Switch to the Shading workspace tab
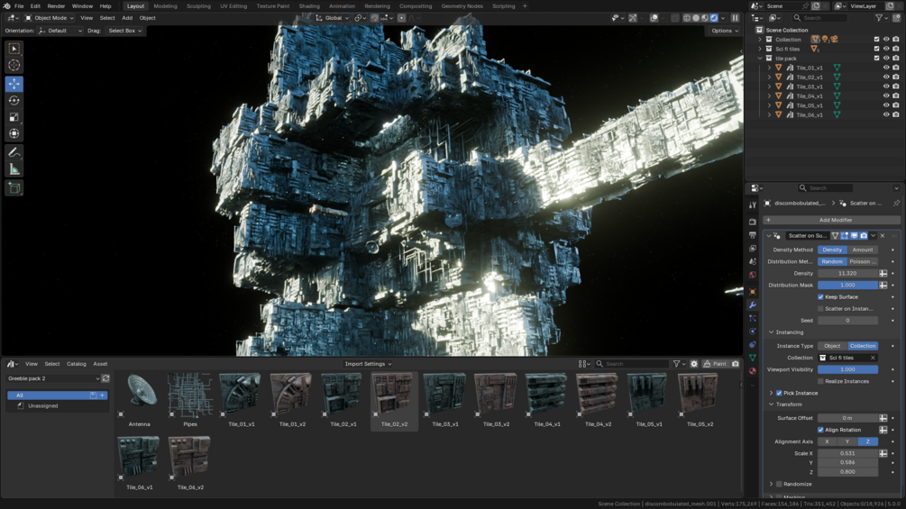The width and height of the screenshot is (906, 509). coord(309,6)
